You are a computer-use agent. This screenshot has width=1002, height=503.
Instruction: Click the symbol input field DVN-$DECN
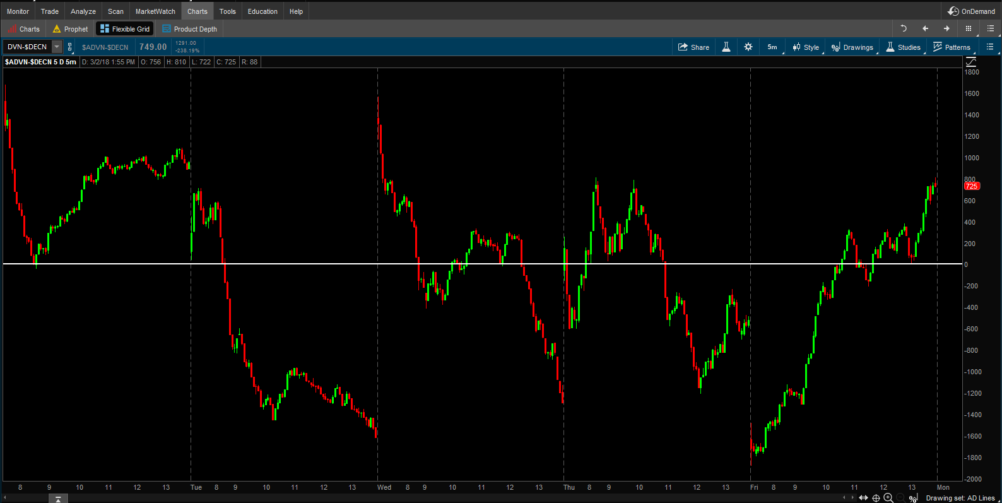click(27, 47)
